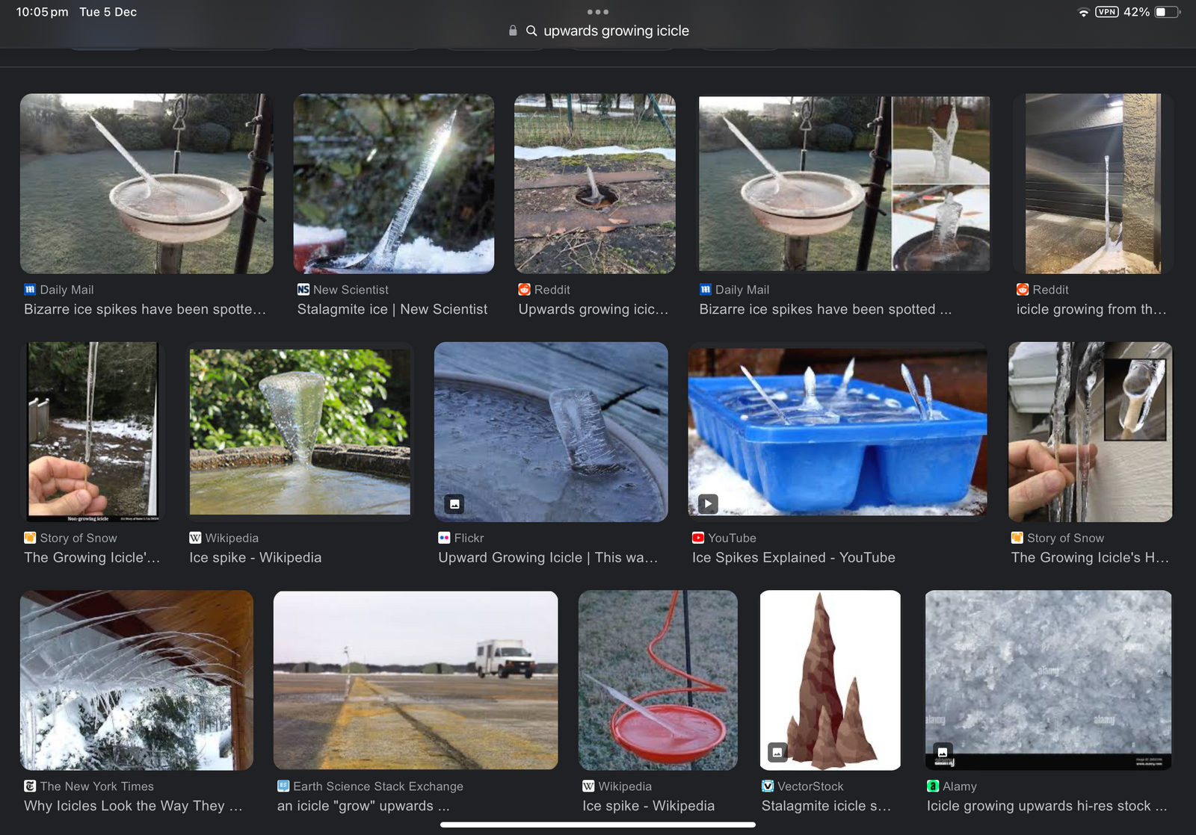
Task: Open 'Upward Growing Icicle' Flickr result title
Action: pyautogui.click(x=548, y=557)
